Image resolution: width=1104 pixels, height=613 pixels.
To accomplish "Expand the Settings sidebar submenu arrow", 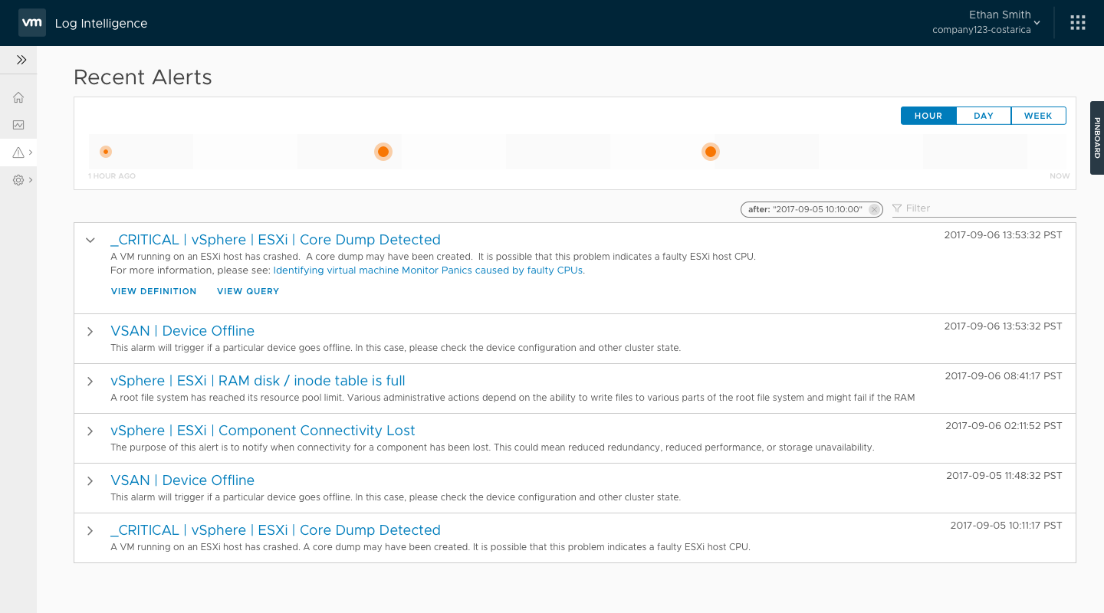I will [31, 180].
